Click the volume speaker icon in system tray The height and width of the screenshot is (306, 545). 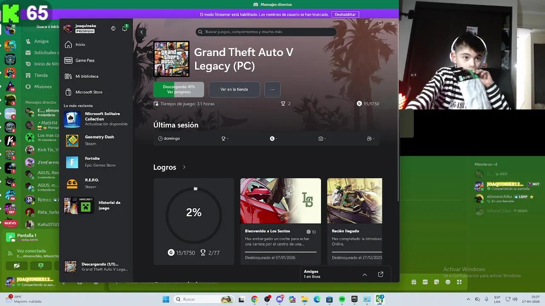(515, 300)
